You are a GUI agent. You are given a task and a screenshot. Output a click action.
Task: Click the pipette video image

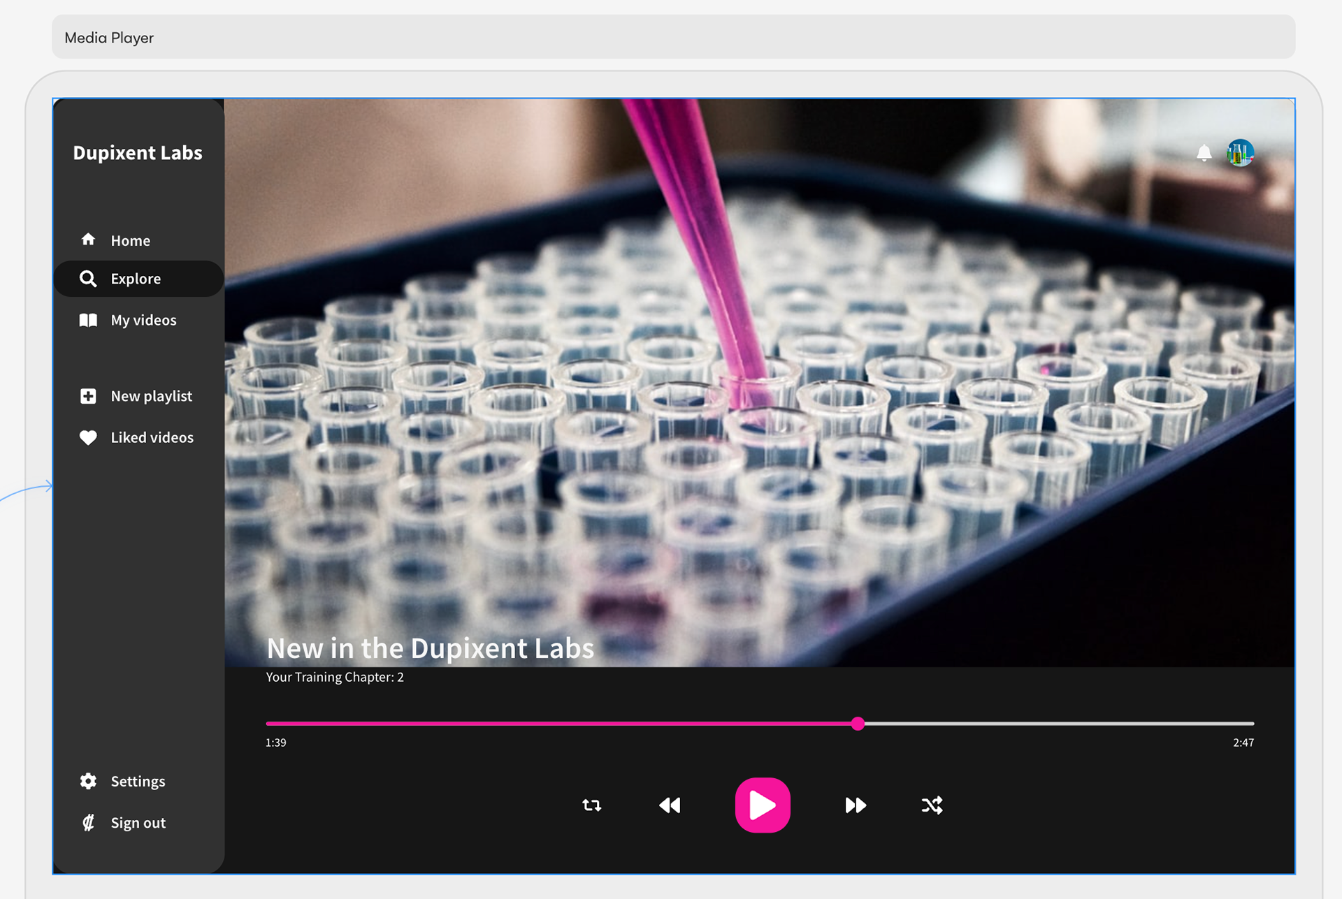coord(759,382)
